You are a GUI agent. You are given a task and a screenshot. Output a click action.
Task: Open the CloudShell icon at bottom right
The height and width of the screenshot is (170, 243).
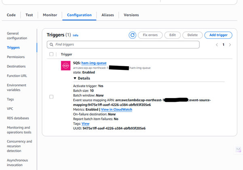coord(238,149)
